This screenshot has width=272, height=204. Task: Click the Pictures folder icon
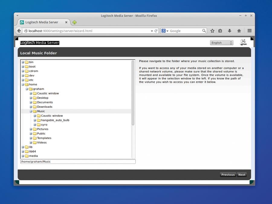[34, 129]
